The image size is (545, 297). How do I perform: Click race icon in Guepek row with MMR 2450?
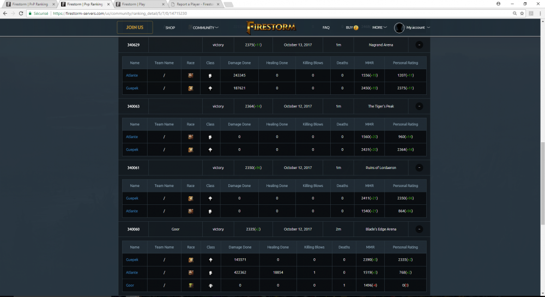190,88
